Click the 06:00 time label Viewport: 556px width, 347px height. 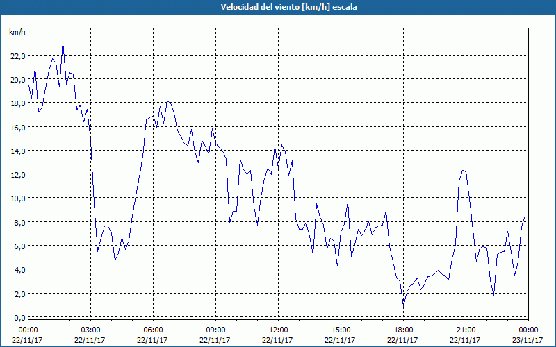click(153, 330)
